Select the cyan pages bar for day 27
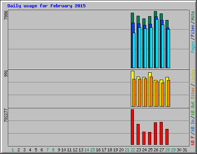The height and width of the screenshot is (154, 197). click(x=163, y=46)
